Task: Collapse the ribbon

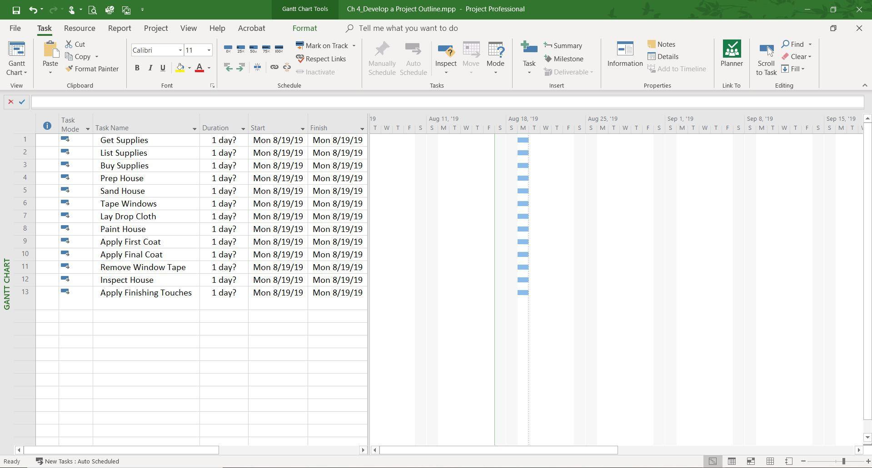Action: (865, 85)
